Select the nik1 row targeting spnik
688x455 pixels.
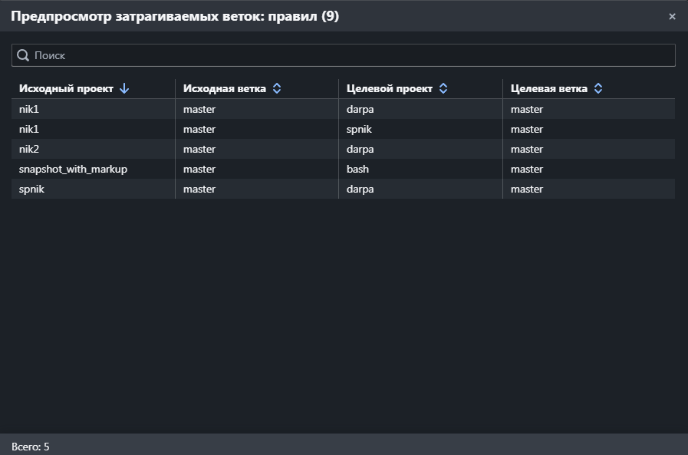pos(343,129)
